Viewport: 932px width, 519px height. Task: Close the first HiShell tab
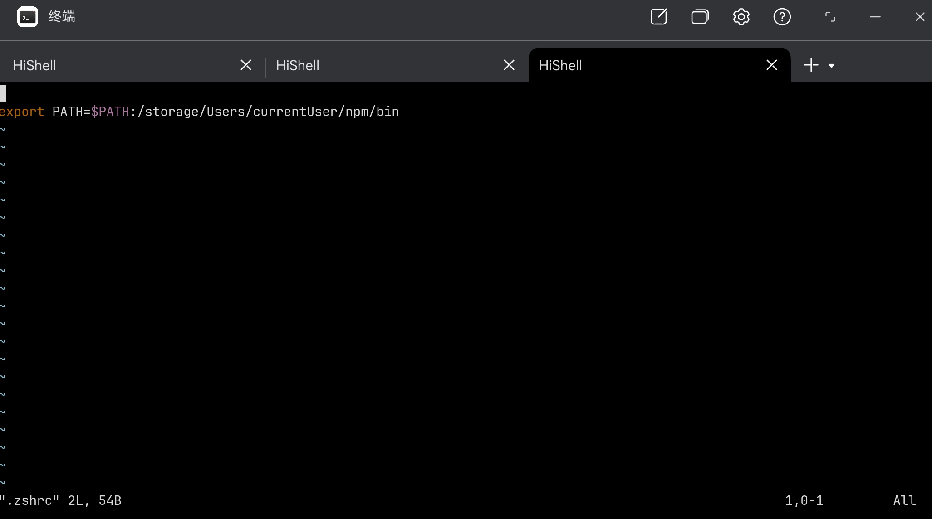pyautogui.click(x=246, y=65)
